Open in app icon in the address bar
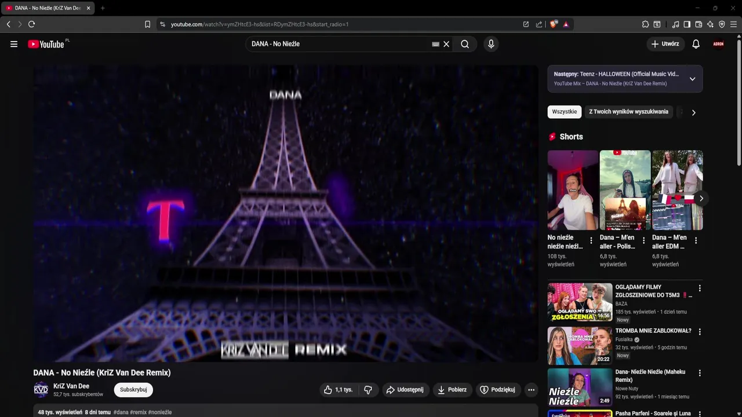 click(526, 24)
